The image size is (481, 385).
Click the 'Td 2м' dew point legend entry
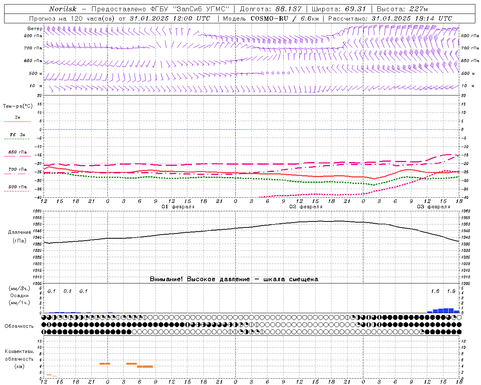17,135
